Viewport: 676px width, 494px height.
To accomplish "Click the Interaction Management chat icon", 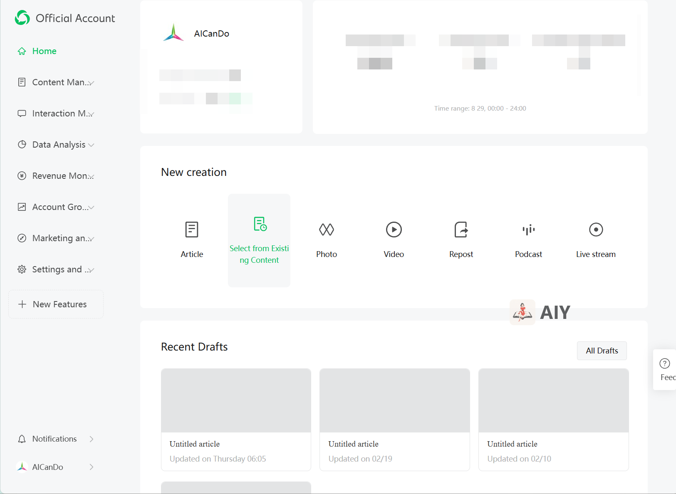I will click(22, 114).
